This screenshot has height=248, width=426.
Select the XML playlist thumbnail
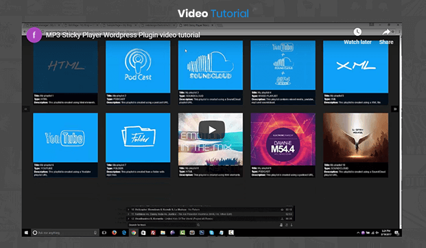pyautogui.click(x=355, y=67)
